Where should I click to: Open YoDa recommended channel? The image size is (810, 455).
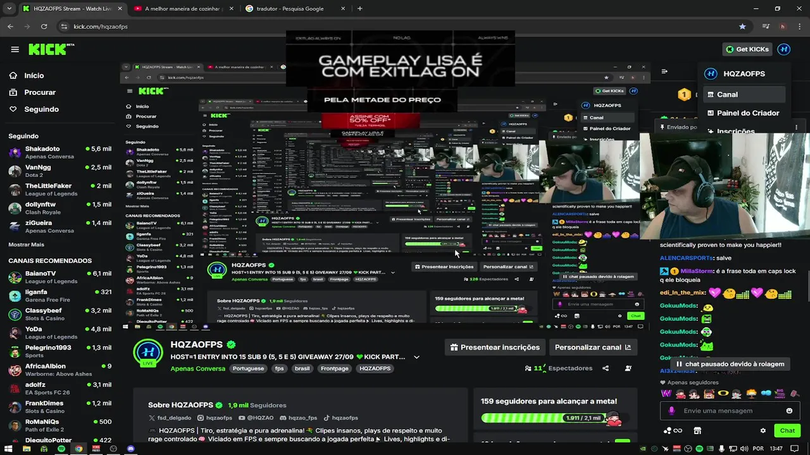click(59, 333)
